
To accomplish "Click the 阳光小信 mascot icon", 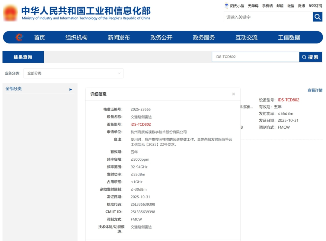I will coord(227,6).
